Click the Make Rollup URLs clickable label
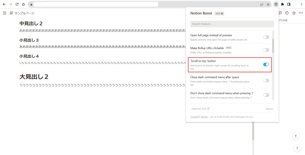 pos(207,48)
